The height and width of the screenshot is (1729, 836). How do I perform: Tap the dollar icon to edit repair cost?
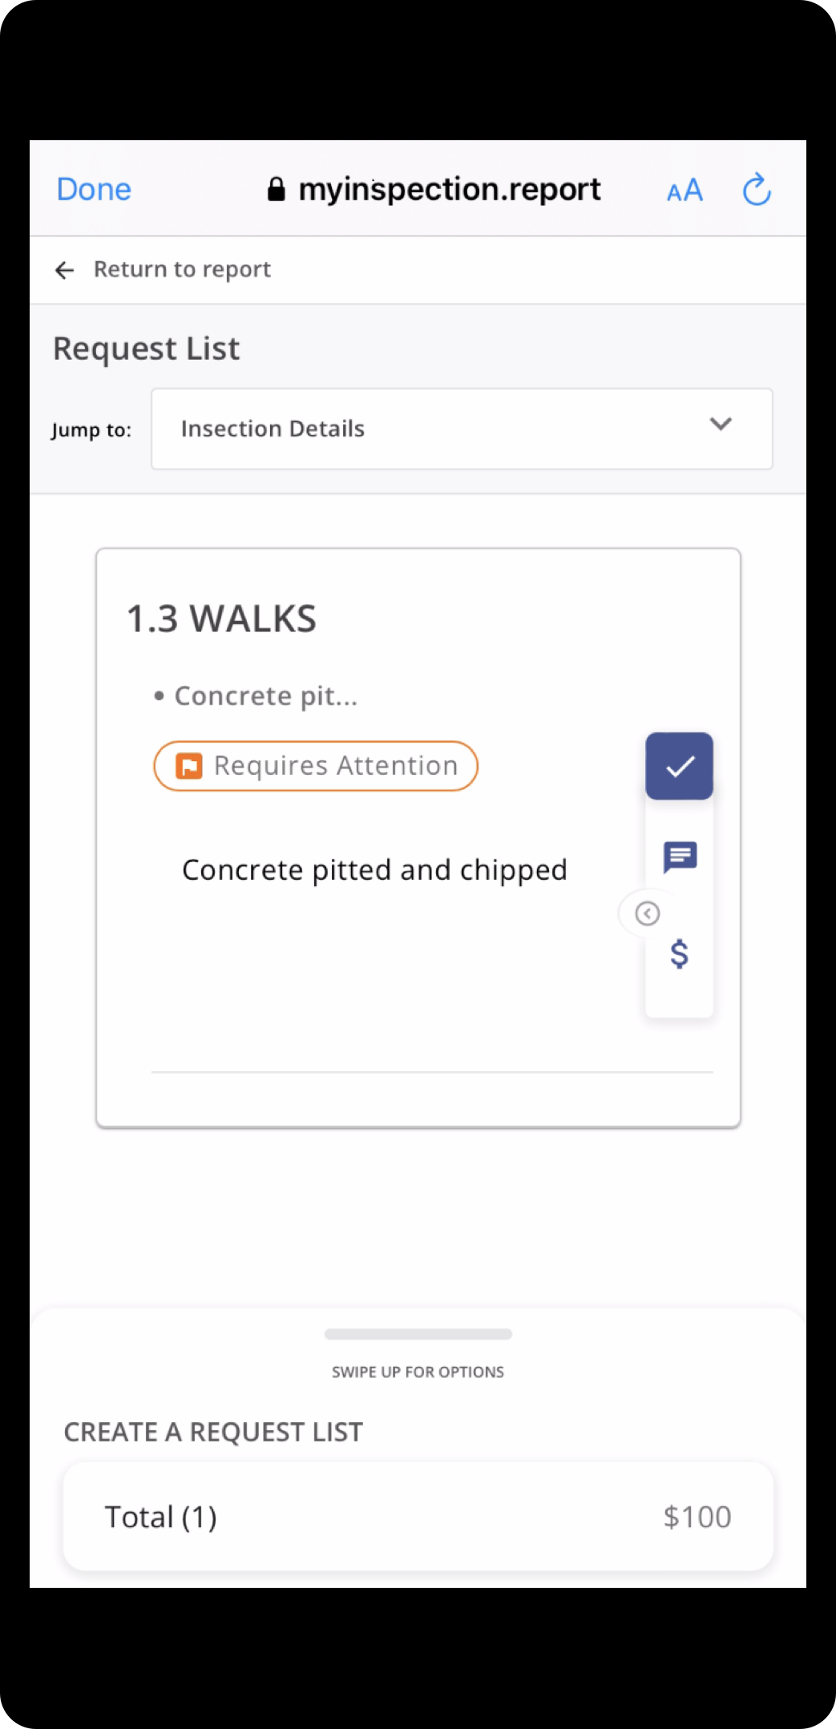679,954
